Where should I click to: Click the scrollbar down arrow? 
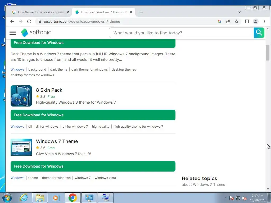click(268, 189)
